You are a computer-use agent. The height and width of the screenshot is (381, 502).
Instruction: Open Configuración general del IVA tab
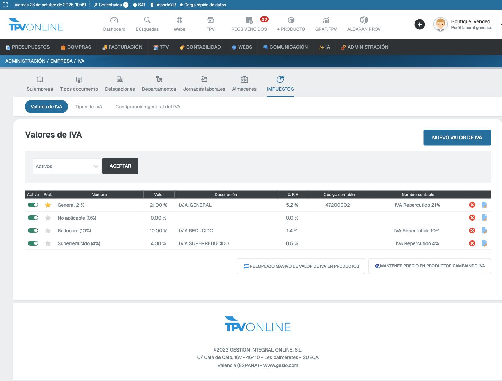[148, 107]
